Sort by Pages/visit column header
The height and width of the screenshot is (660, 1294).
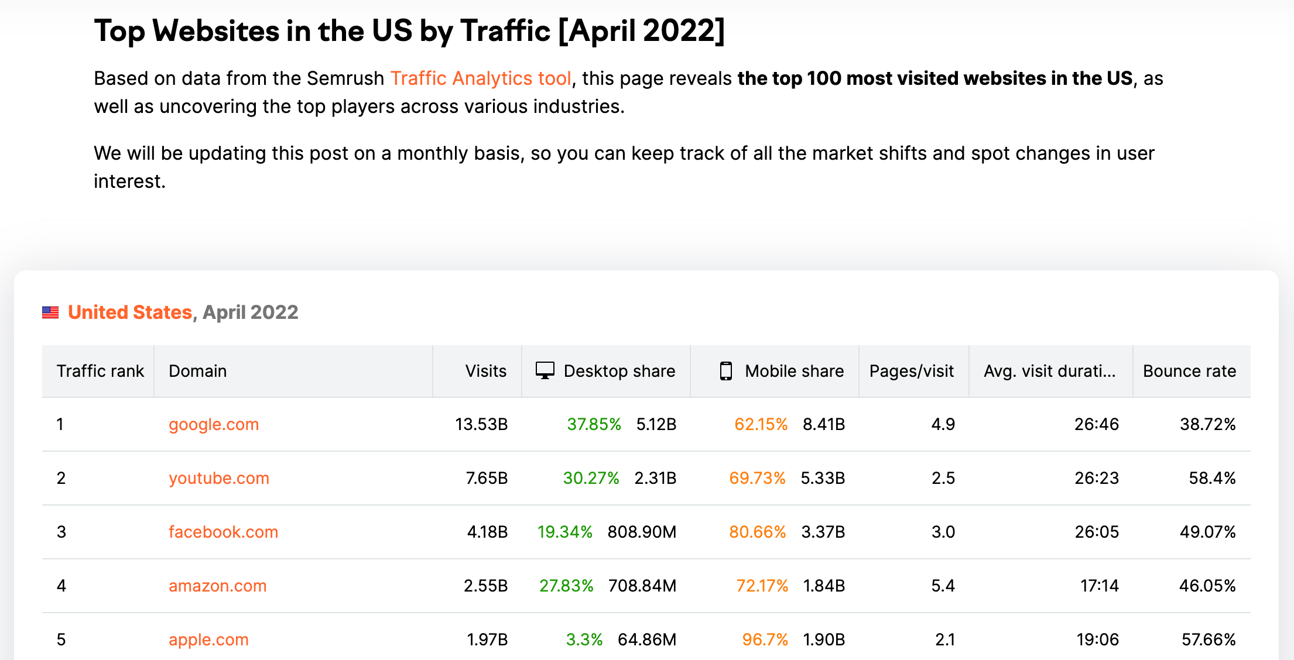click(911, 371)
